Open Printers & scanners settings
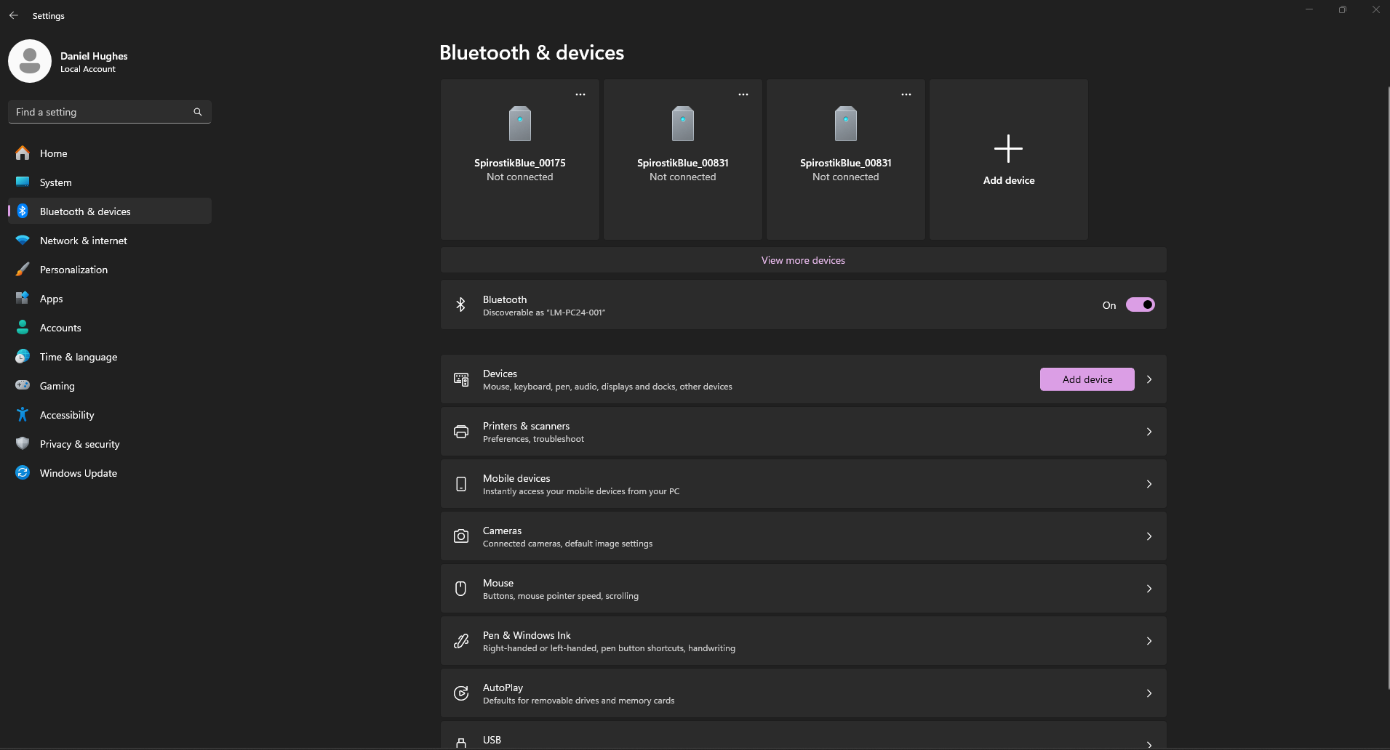This screenshot has width=1390, height=750. [803, 432]
